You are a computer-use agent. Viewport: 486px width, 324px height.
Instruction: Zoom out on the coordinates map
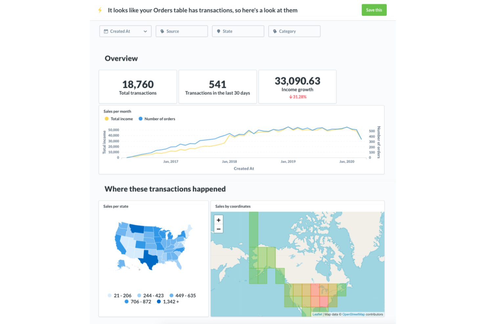218,229
